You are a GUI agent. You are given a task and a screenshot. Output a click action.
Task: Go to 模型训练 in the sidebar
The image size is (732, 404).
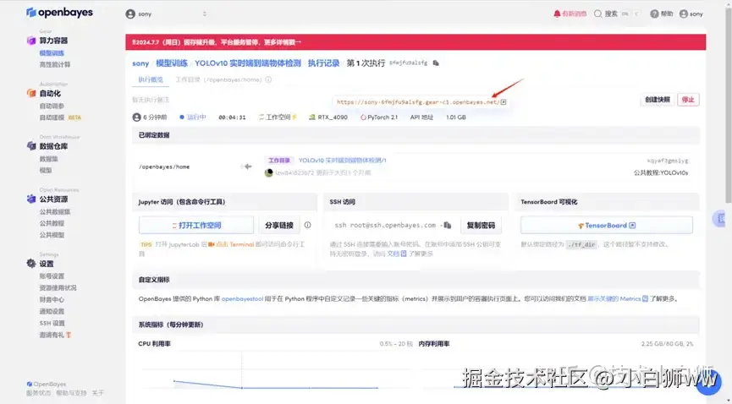tap(52, 53)
